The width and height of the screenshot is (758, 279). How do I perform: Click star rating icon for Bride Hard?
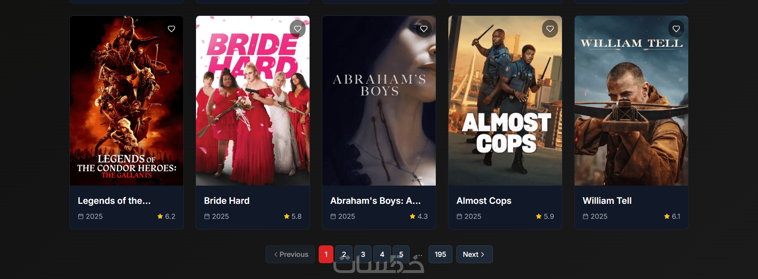click(287, 216)
